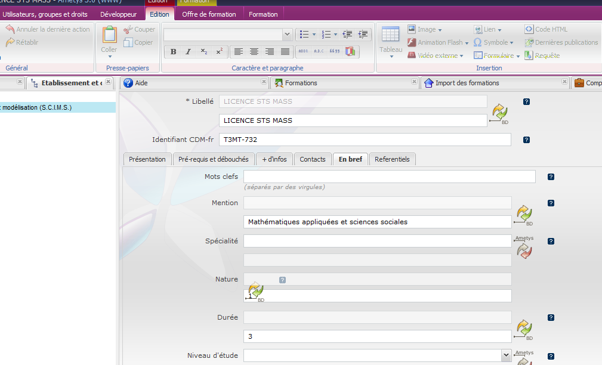Click the Bold formatting button
602x365 pixels.
[x=173, y=52]
